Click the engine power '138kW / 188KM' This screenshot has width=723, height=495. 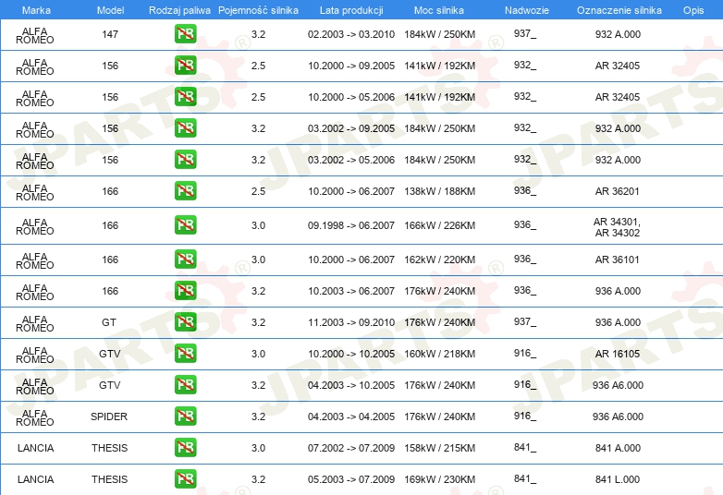click(440, 191)
